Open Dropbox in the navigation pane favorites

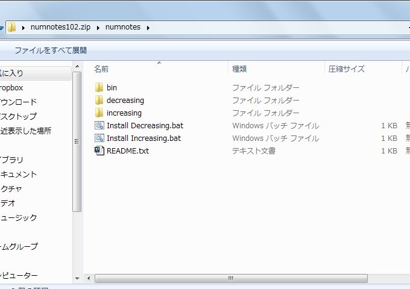click(12, 87)
